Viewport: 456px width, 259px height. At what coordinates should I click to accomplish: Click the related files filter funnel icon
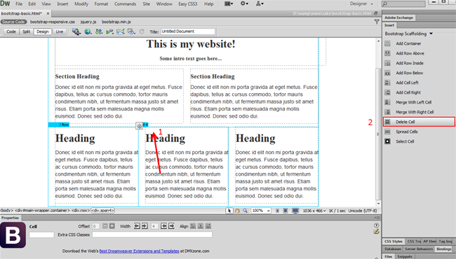point(377,22)
